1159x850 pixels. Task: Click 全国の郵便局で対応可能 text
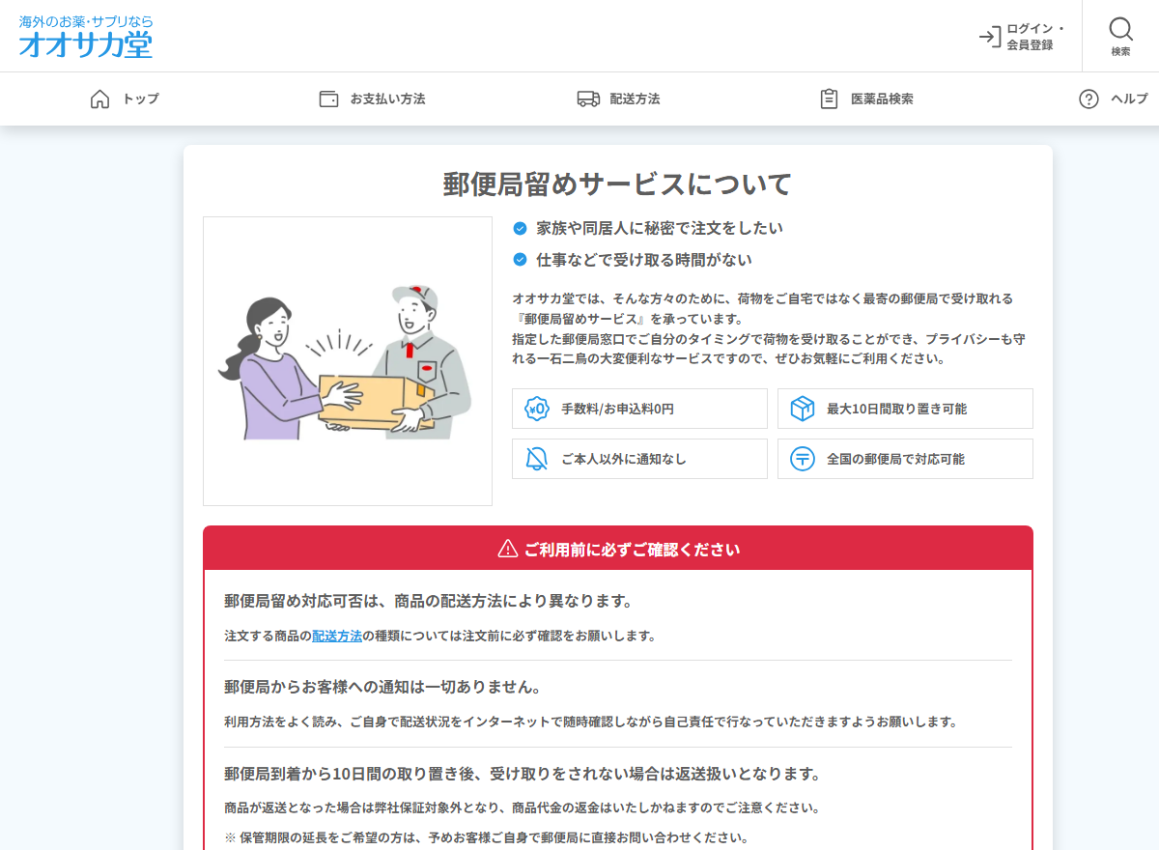895,459
